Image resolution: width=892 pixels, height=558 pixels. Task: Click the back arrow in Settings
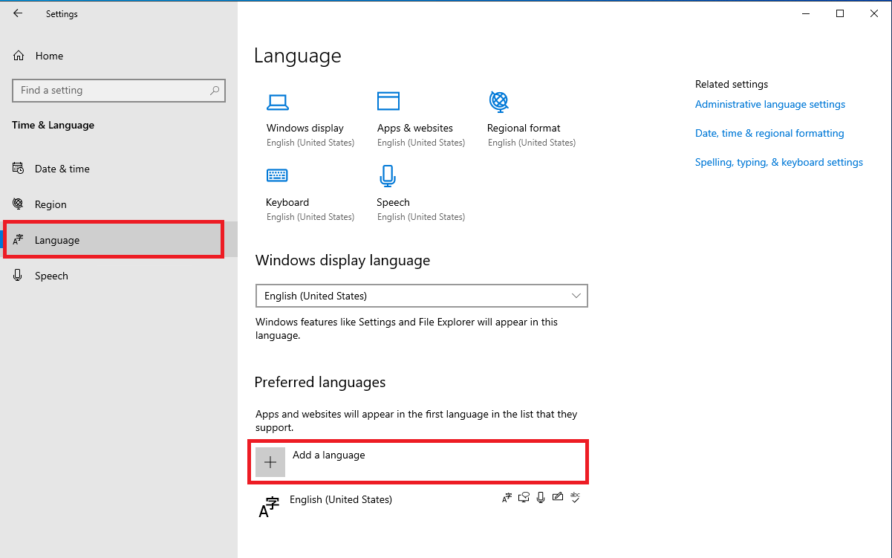(18, 13)
